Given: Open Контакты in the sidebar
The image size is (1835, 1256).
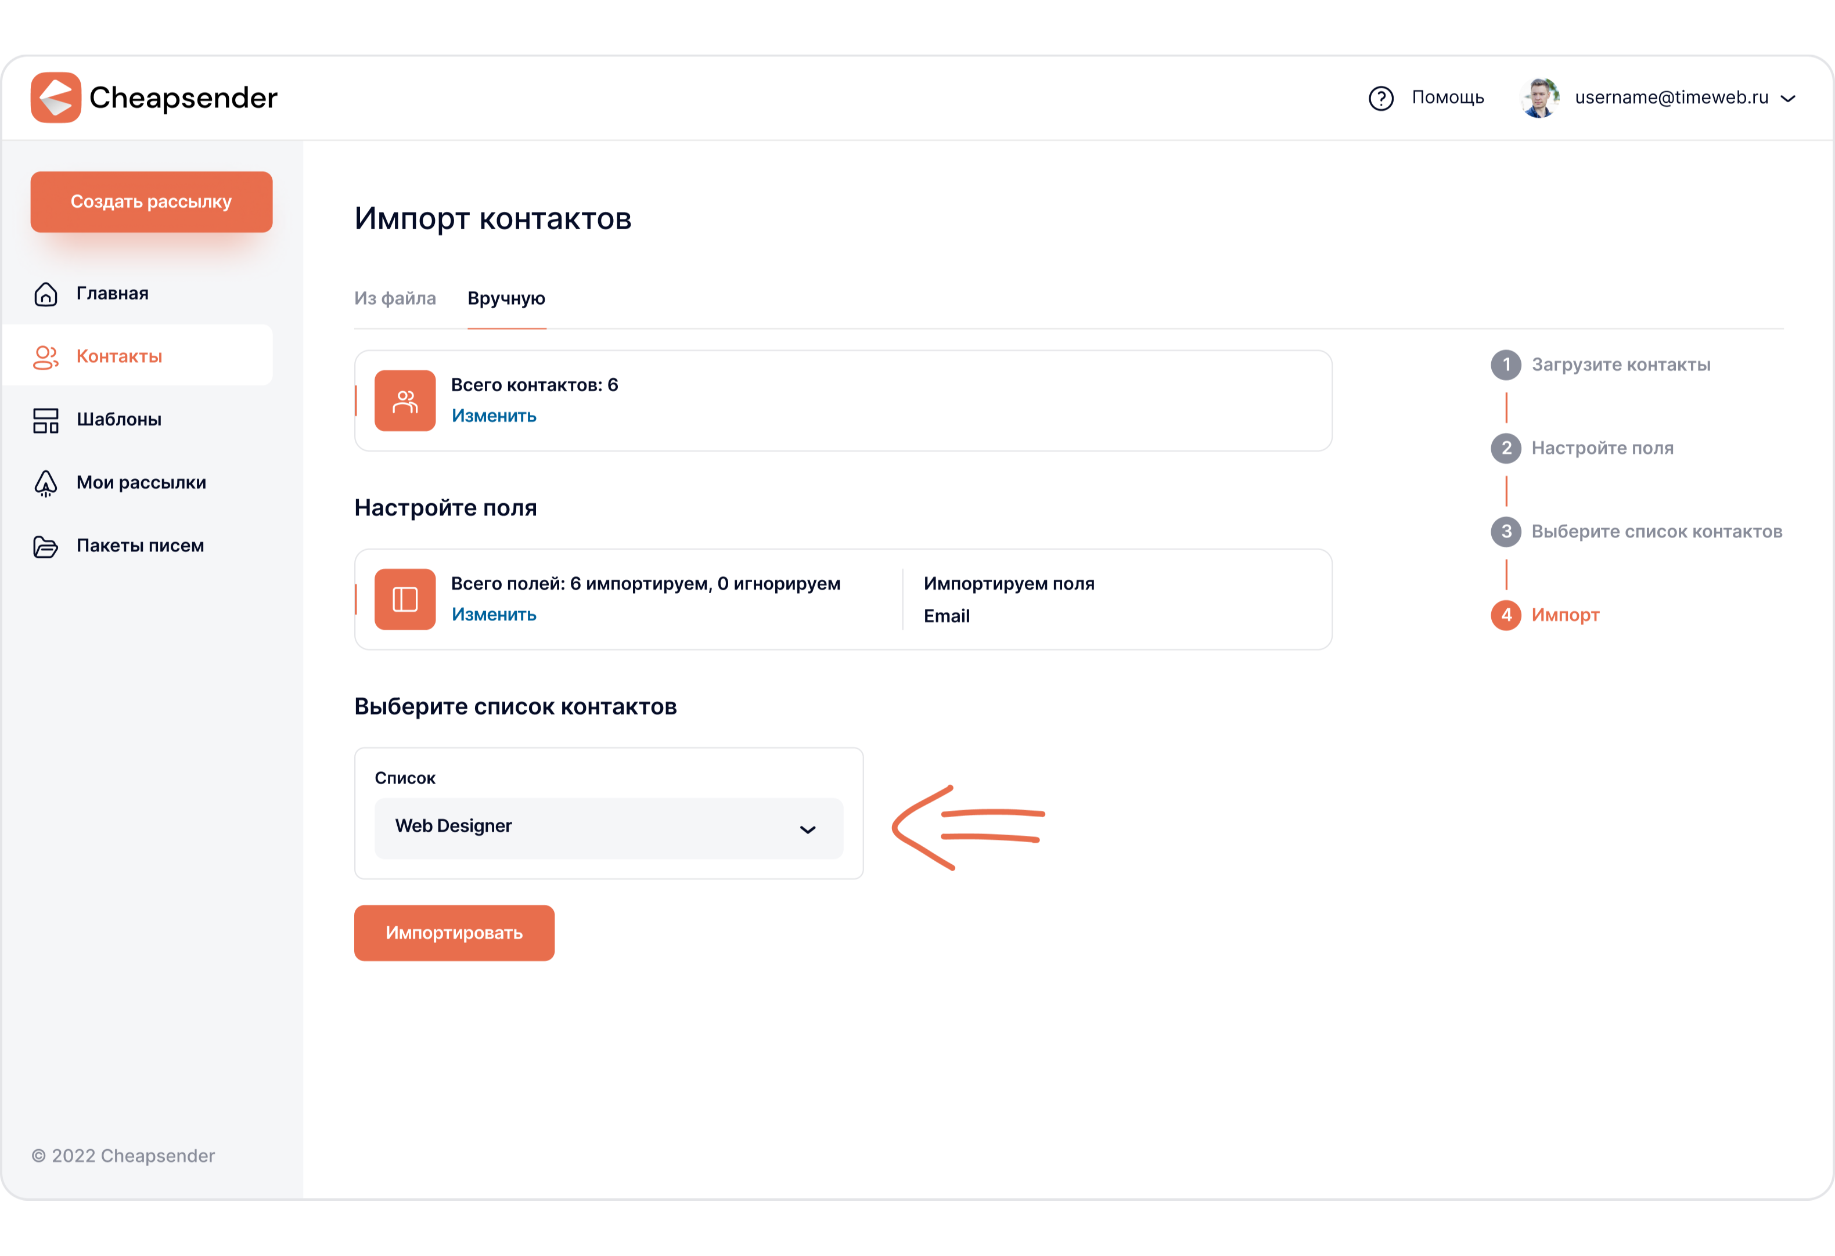Looking at the screenshot, I should click(138, 355).
